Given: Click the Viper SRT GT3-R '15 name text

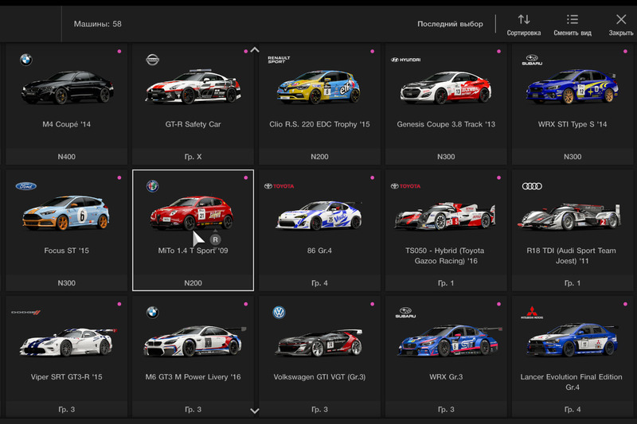Looking at the screenshot, I should tap(67, 377).
